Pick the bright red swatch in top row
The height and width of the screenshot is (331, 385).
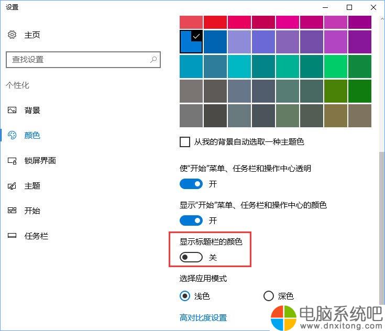pyautogui.click(x=215, y=22)
